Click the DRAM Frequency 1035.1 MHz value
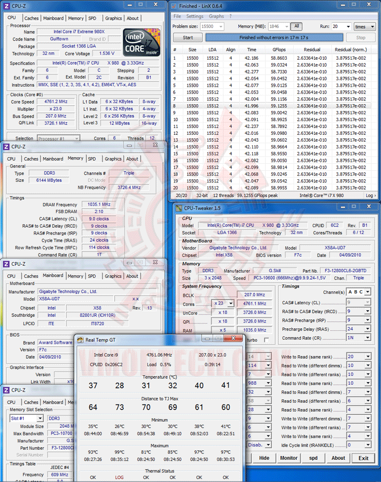This screenshot has width=381, height=482. 99,205
